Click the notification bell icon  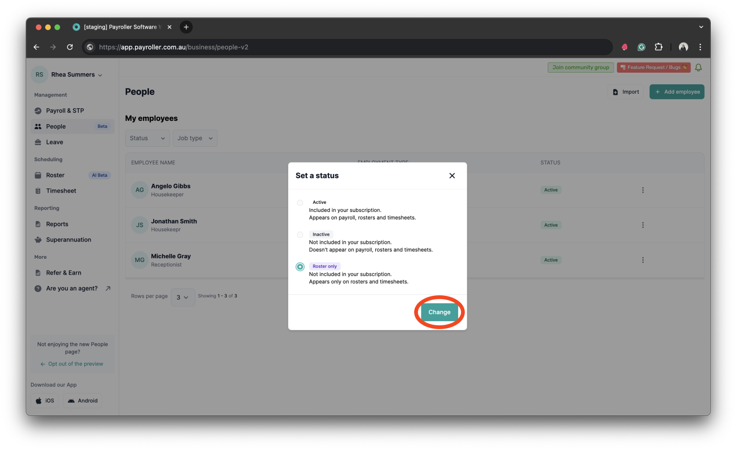coord(698,67)
